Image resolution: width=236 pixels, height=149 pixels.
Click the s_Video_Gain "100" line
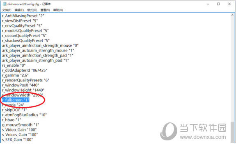(19, 130)
